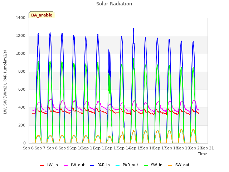Viewport: 229px width, 172px height.
Task: Click the Sep 21 x-axis tick label
Action: coord(208,148)
